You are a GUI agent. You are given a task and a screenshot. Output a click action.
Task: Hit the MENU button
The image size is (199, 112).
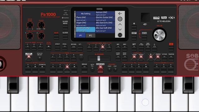(144, 37)
